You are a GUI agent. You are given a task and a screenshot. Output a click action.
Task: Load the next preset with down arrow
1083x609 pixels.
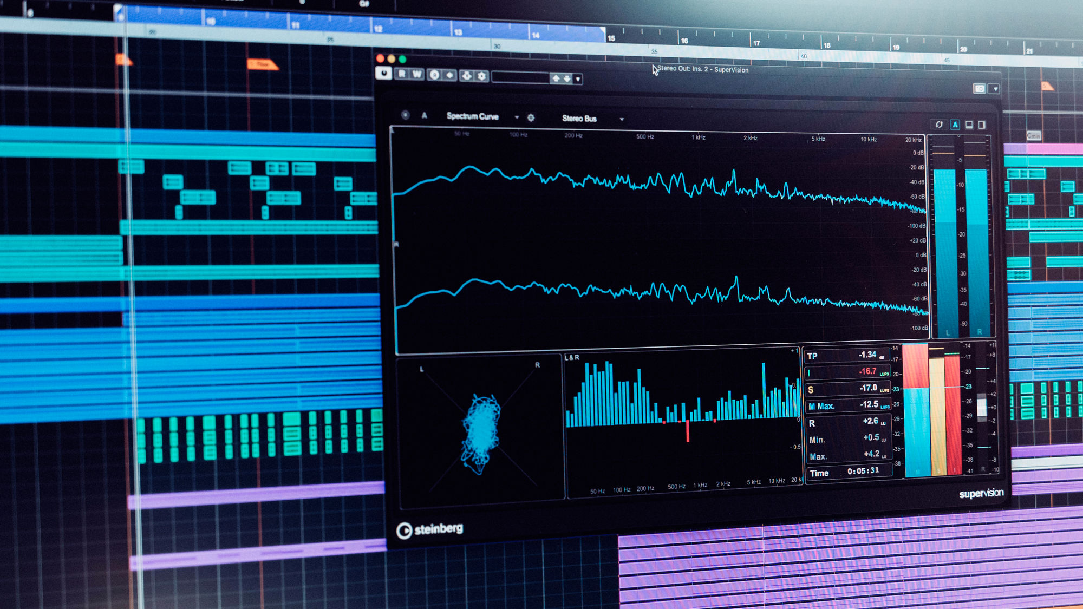567,79
